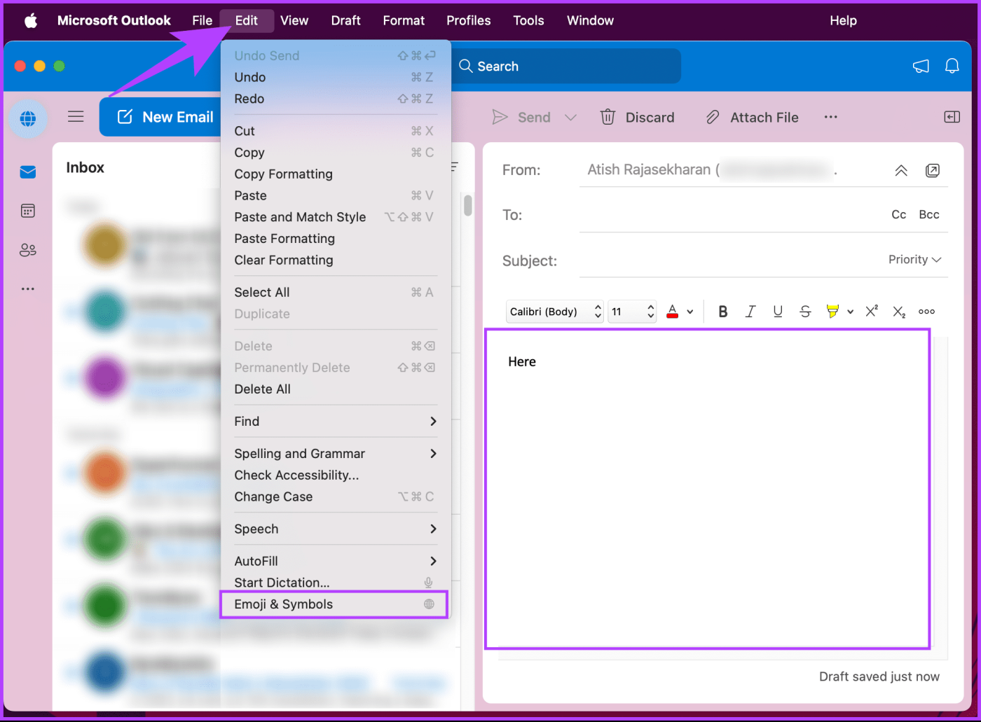Open the Profiles menu

click(469, 21)
